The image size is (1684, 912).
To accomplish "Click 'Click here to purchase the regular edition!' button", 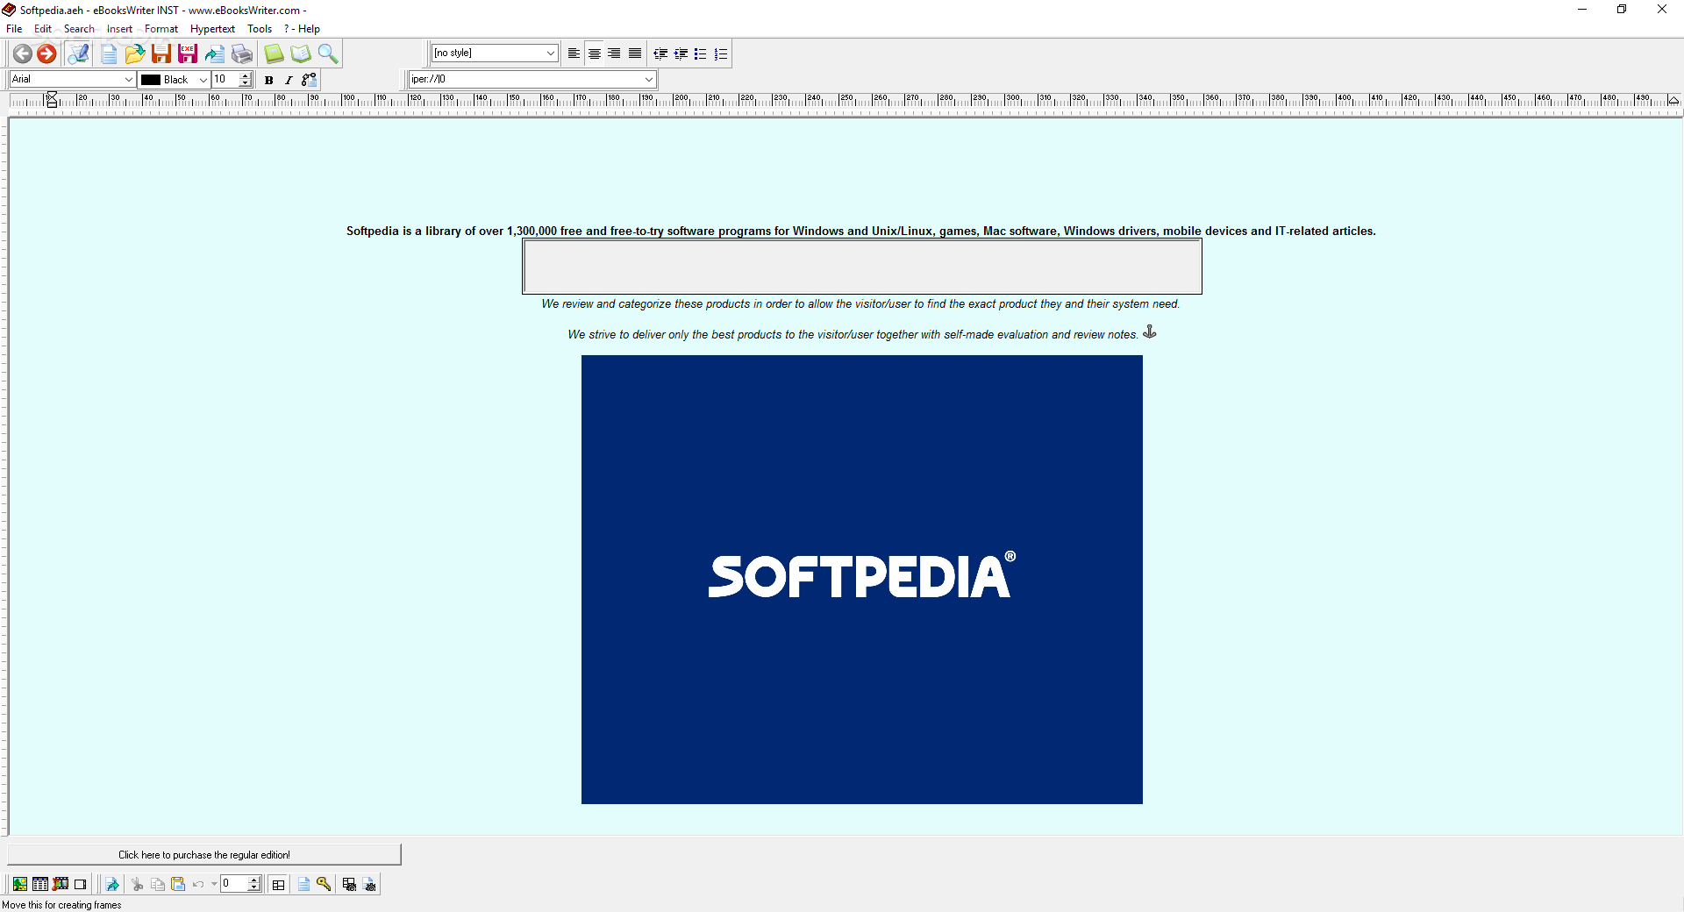I will 204,854.
